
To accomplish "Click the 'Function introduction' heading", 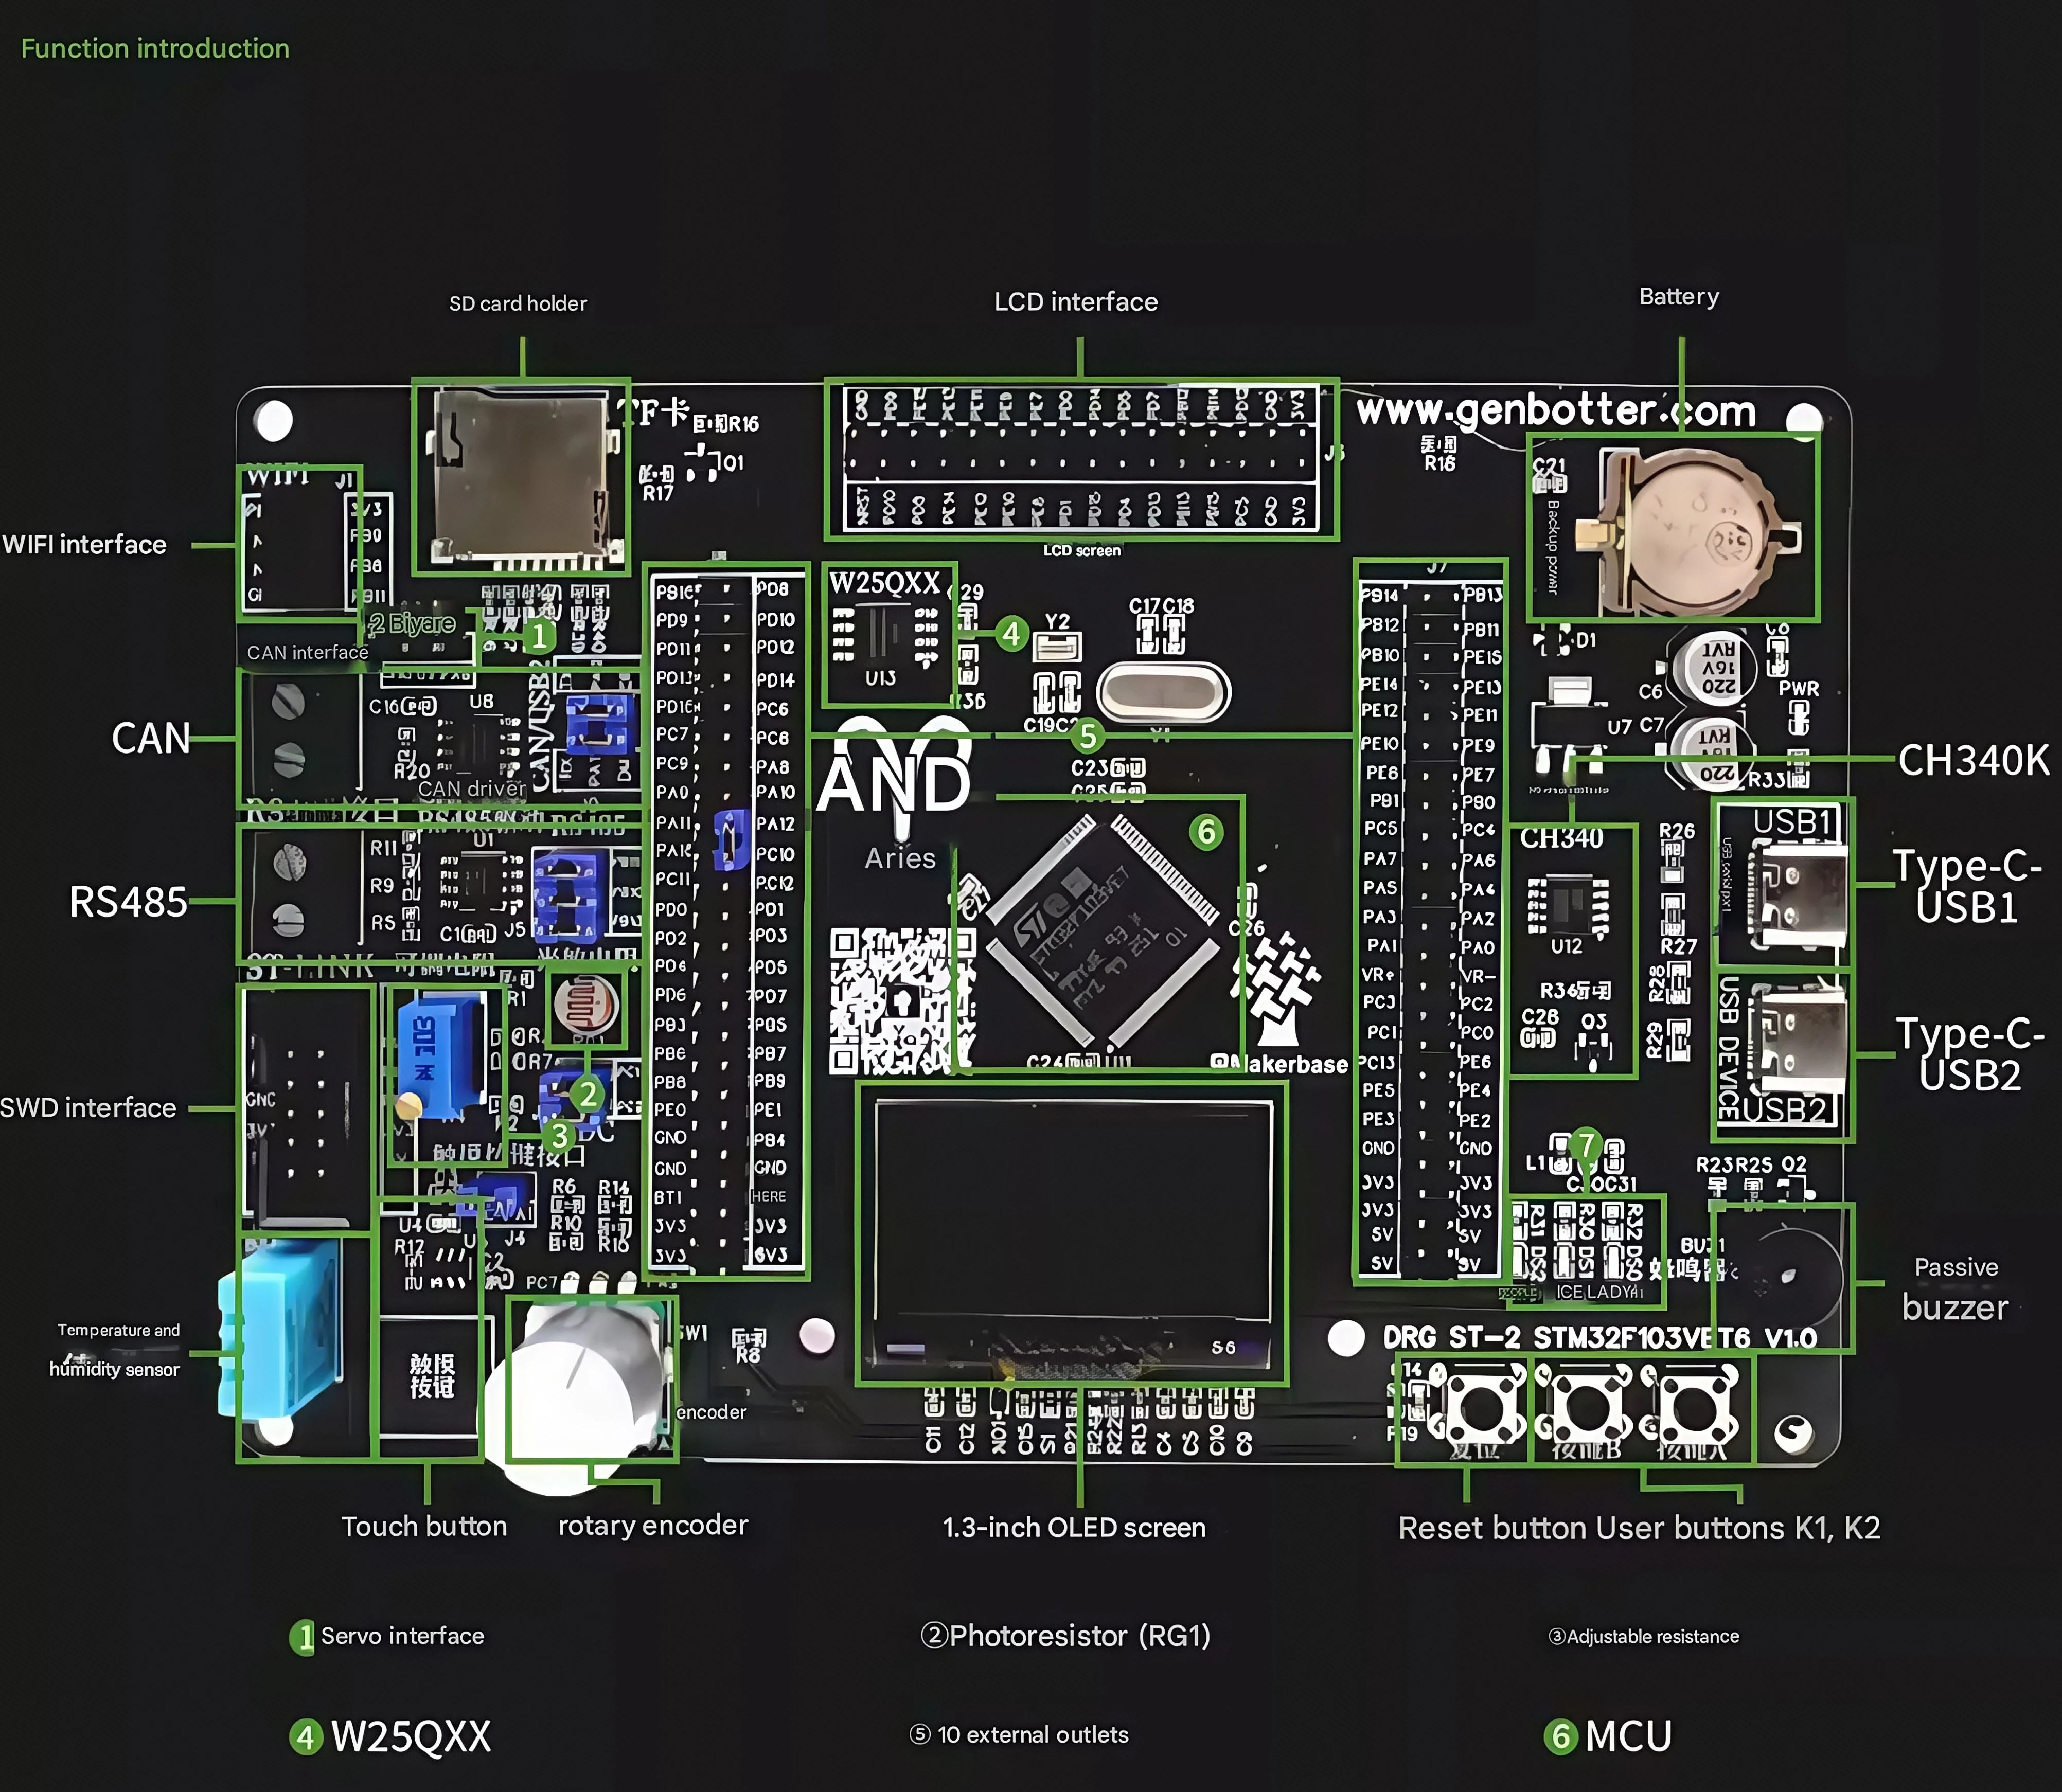I will tap(155, 48).
